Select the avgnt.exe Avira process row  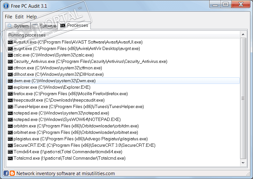[x=123, y=49]
